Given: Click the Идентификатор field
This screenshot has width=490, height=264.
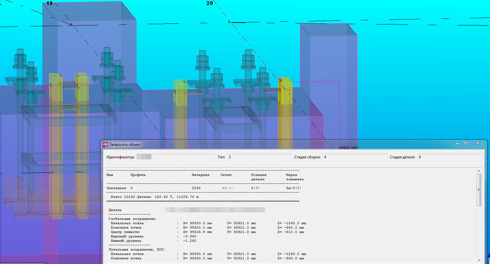Looking at the screenshot, I should [x=175, y=157].
